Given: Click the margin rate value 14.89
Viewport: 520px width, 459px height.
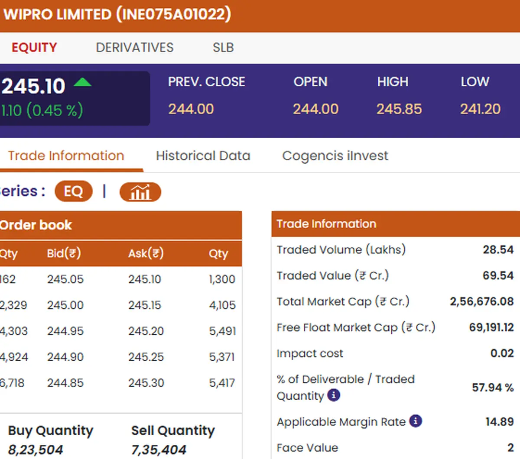Looking at the screenshot, I should tap(500, 422).
